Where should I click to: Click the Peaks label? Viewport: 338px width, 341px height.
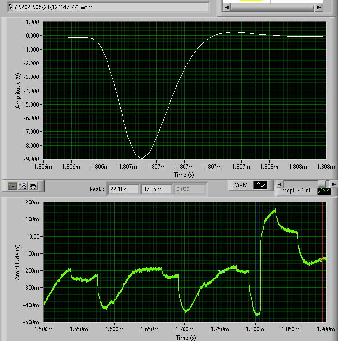(97, 189)
